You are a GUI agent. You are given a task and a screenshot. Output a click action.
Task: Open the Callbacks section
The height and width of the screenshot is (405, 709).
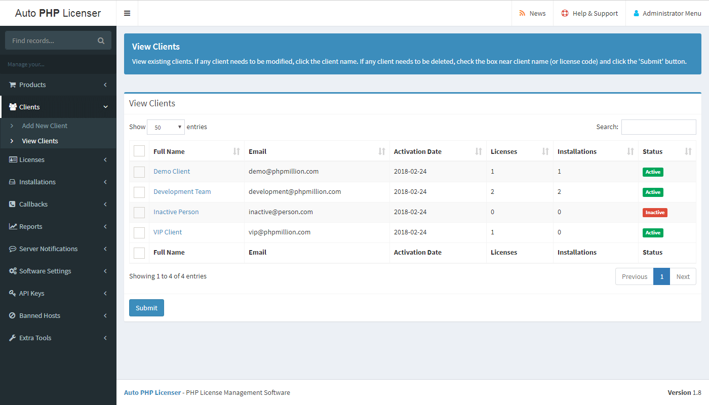[32, 204]
